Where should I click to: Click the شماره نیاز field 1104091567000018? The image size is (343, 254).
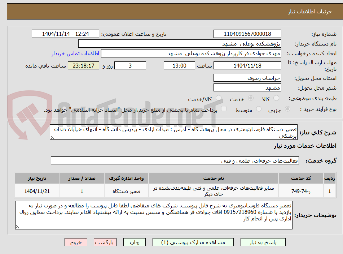247,34
